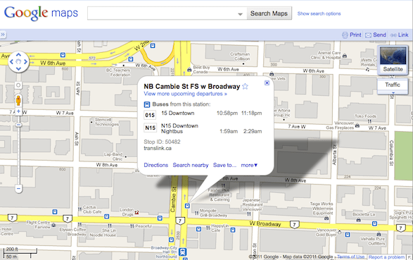Click Toko Foods restaurant icon

pos(369,121)
